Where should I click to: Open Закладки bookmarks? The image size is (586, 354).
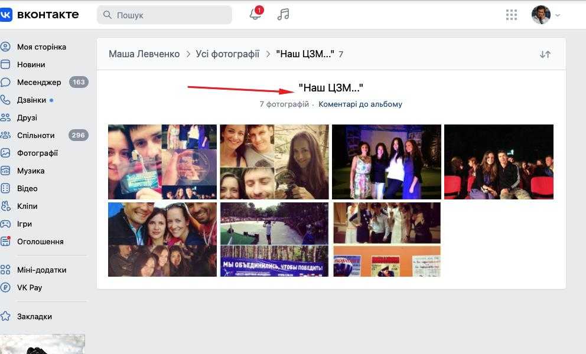[x=34, y=316]
